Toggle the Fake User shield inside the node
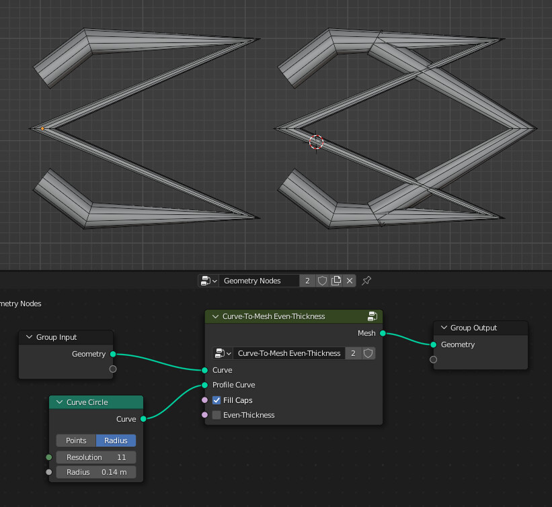Image resolution: width=552 pixels, height=507 pixels. pyautogui.click(x=367, y=353)
